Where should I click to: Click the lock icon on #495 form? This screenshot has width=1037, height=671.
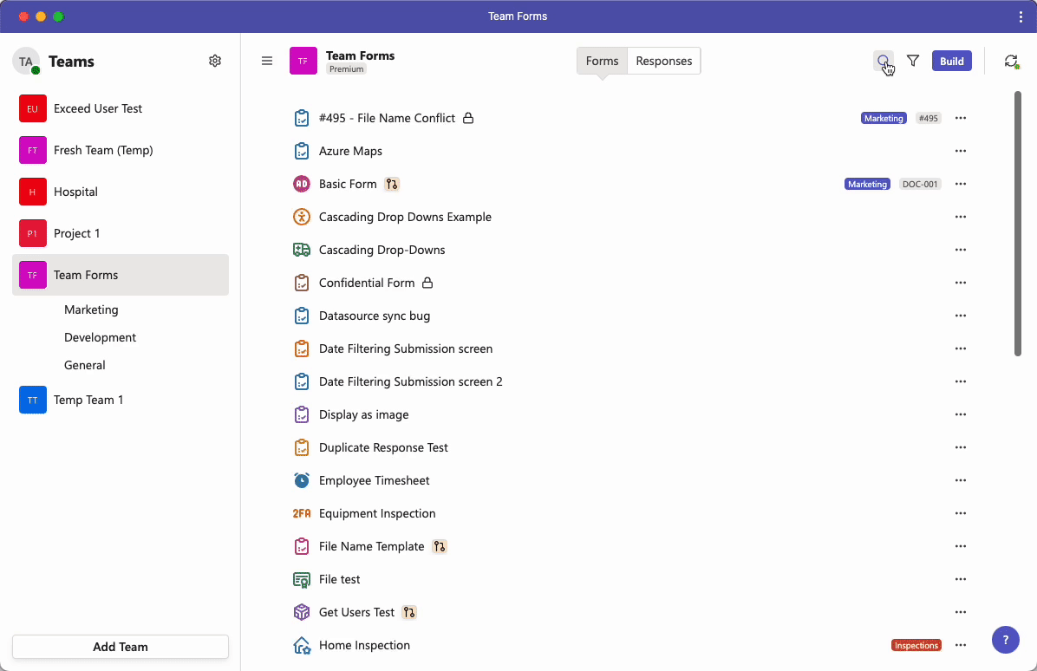click(x=468, y=118)
